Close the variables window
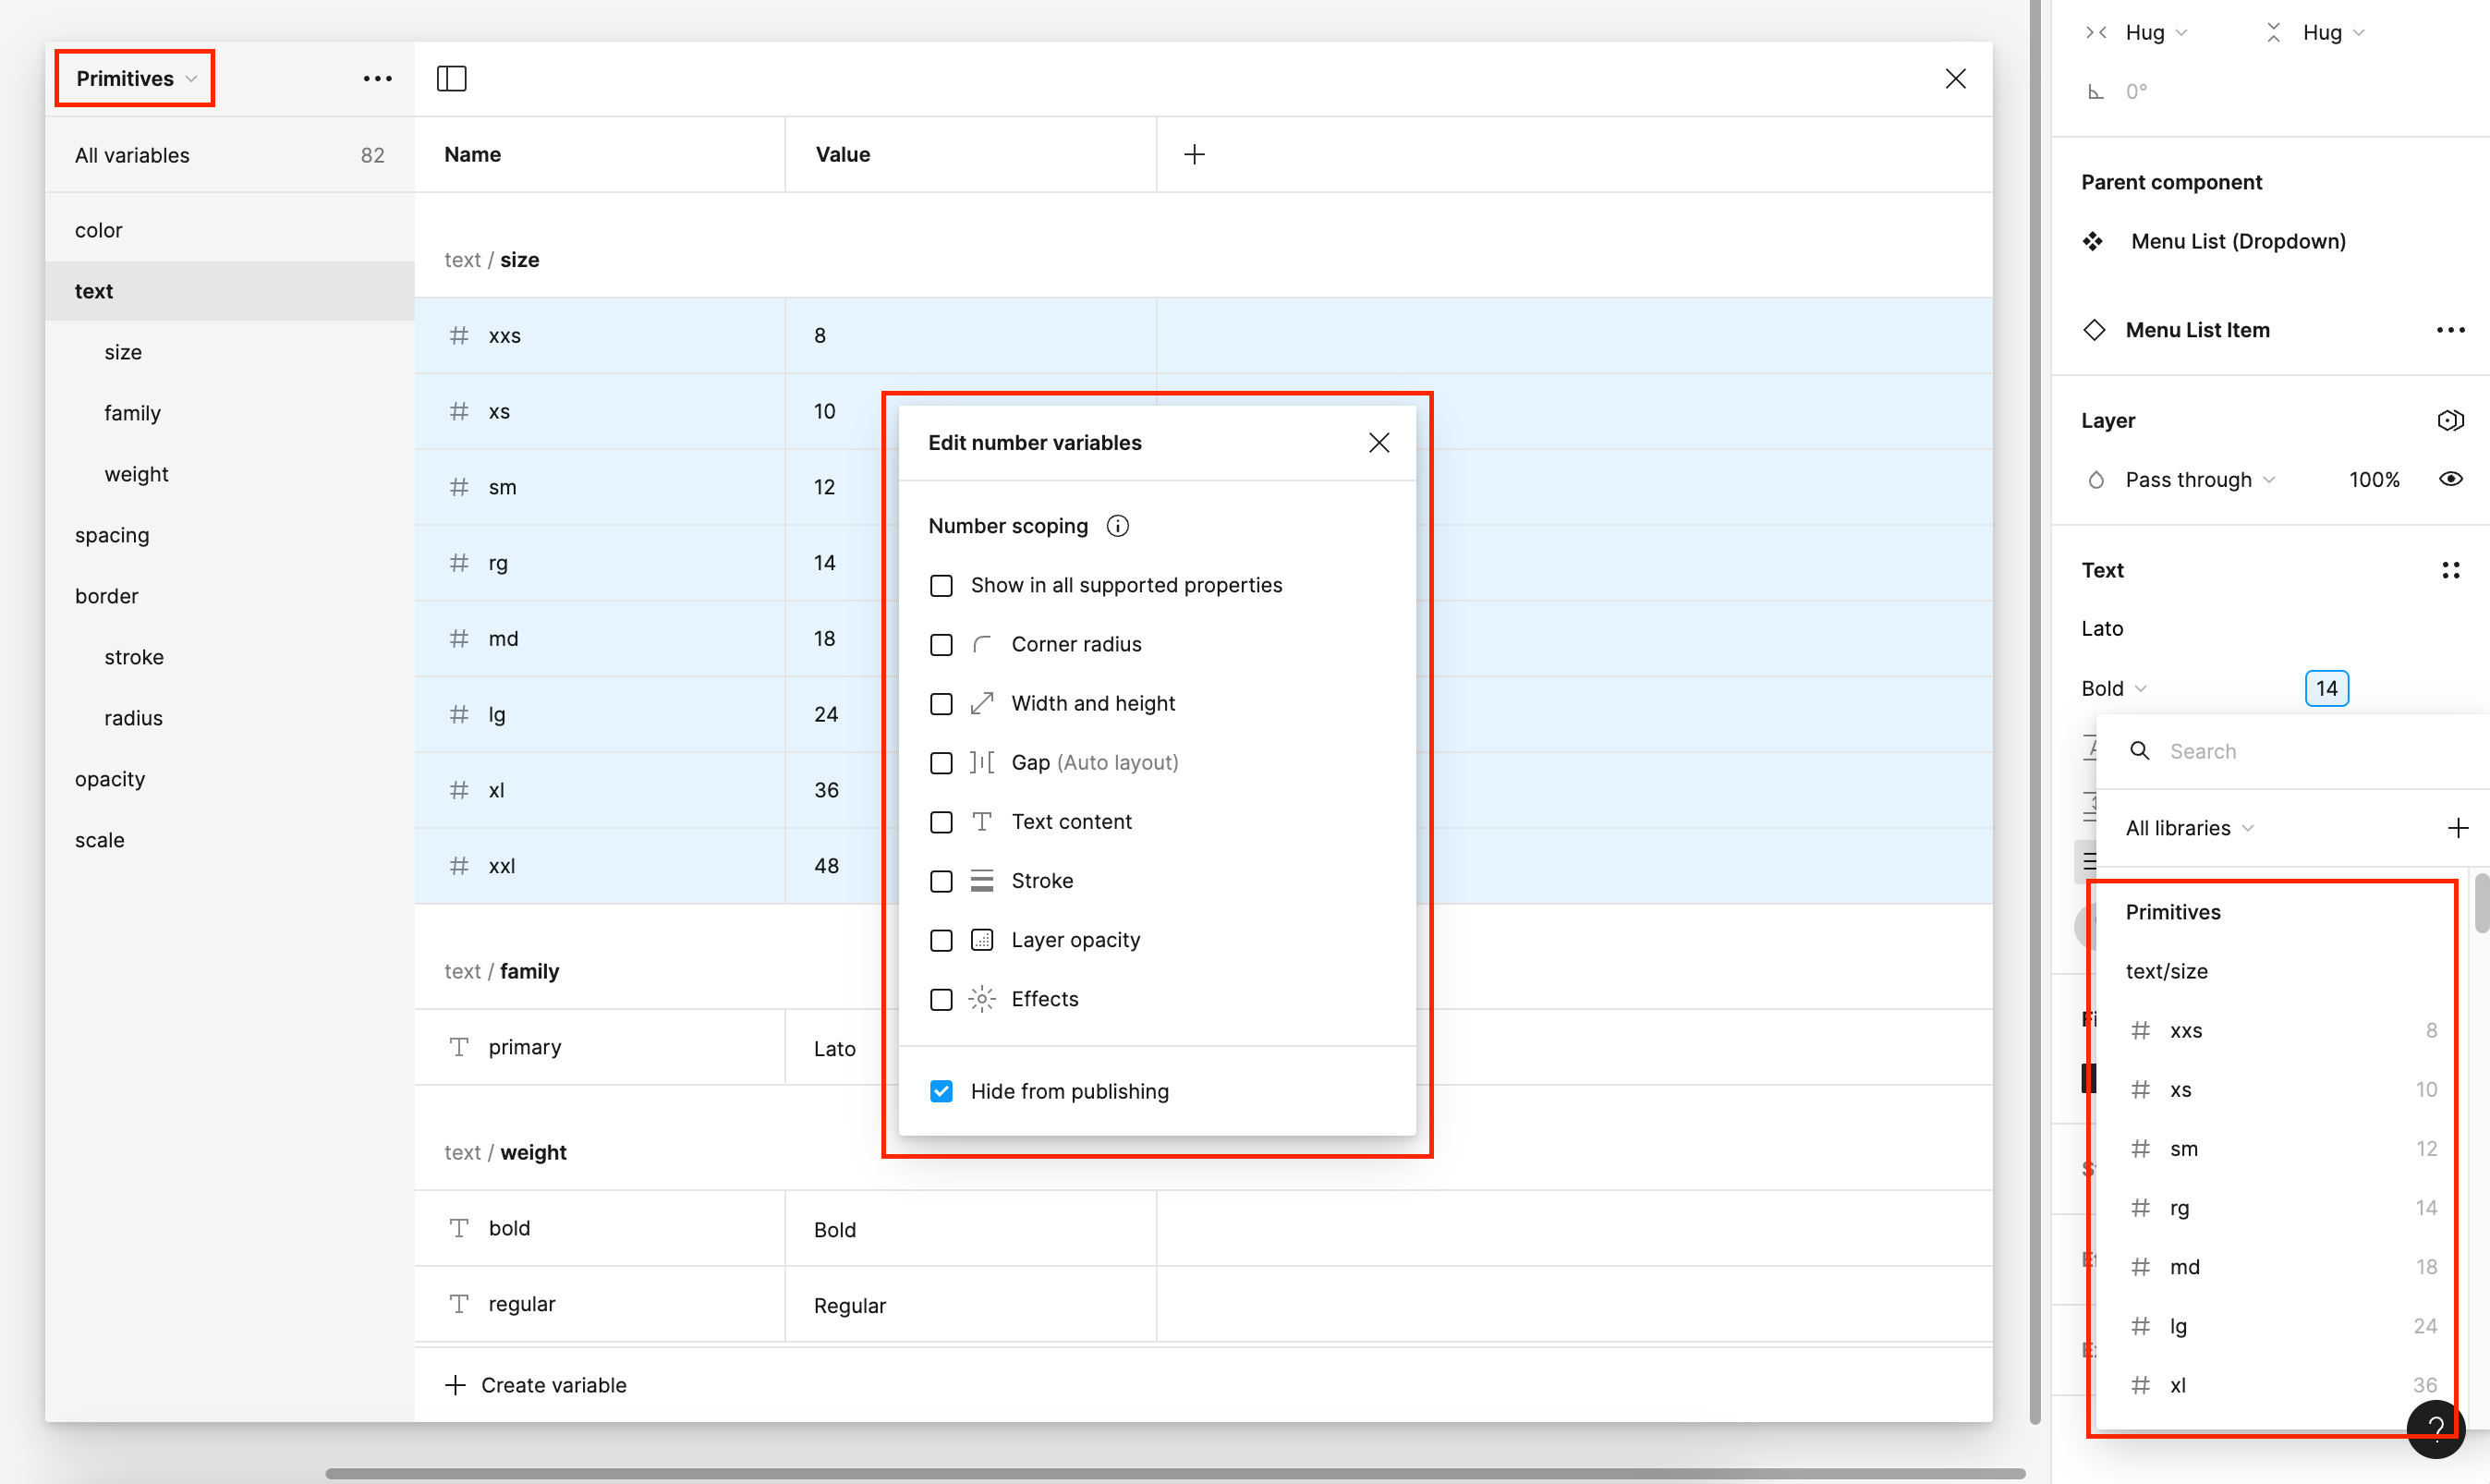Viewport: 2490px width, 1484px height. [1955, 78]
